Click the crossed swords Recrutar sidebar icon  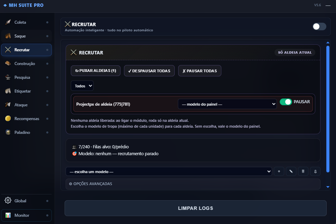coord(8,50)
